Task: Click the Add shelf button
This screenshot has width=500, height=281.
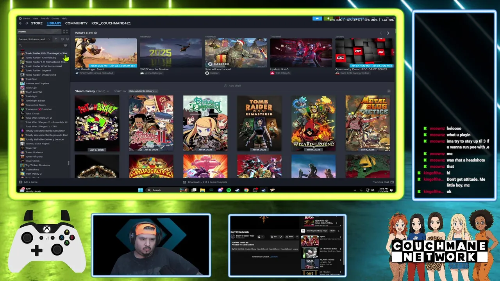Action: pyautogui.click(x=232, y=85)
